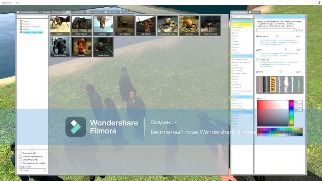The width and height of the screenshot is (322, 181).
Task: Adjust the Длина slider
Action: tap(286, 50)
